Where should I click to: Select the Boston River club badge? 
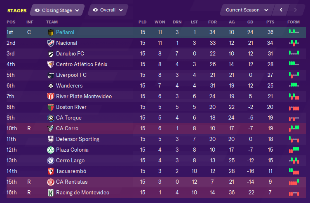[x=51, y=107]
